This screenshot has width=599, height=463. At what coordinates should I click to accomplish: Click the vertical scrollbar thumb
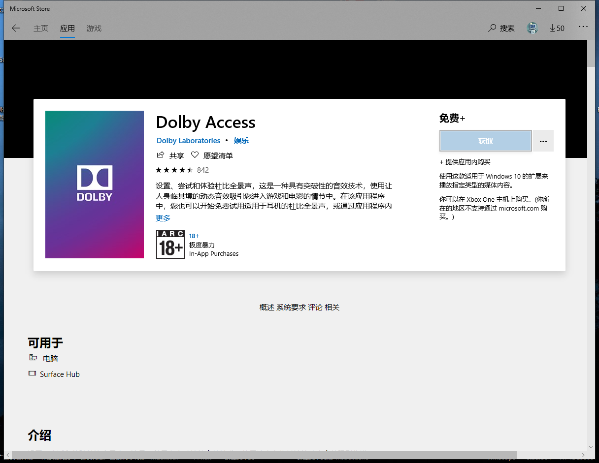tap(592, 53)
